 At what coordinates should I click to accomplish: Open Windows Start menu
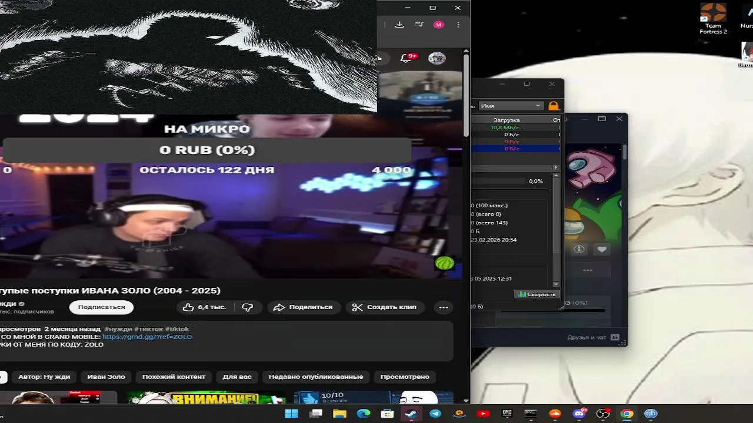tap(291, 414)
